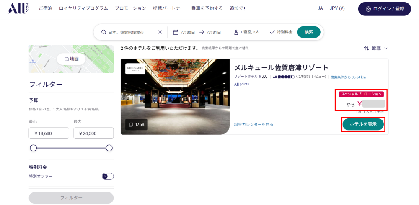Open the 追加で more menu
The image size is (419, 205).
237,8
